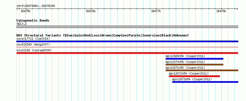Click the 36475k ruler marker
The height and width of the screenshot is (101, 246).
(x=26, y=11)
